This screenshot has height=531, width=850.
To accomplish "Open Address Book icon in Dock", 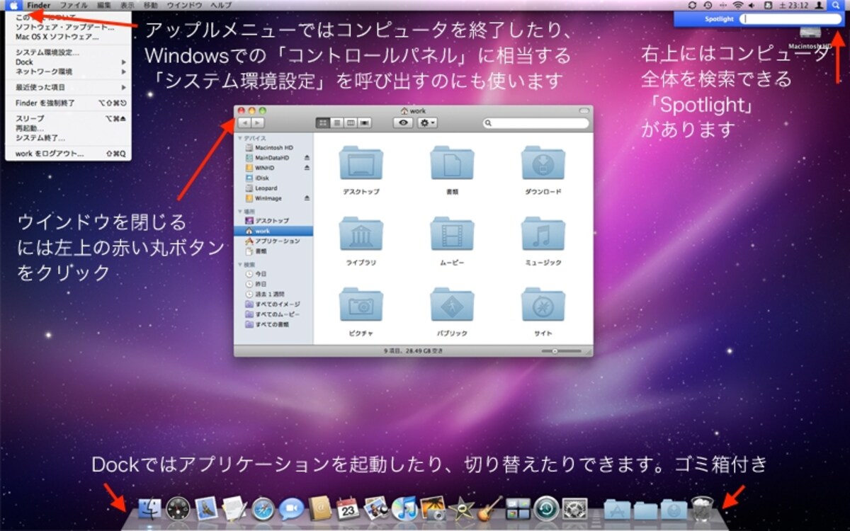I will pyautogui.click(x=320, y=508).
